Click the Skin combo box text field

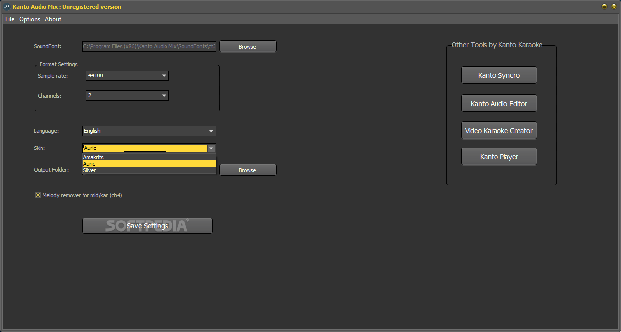(x=145, y=148)
